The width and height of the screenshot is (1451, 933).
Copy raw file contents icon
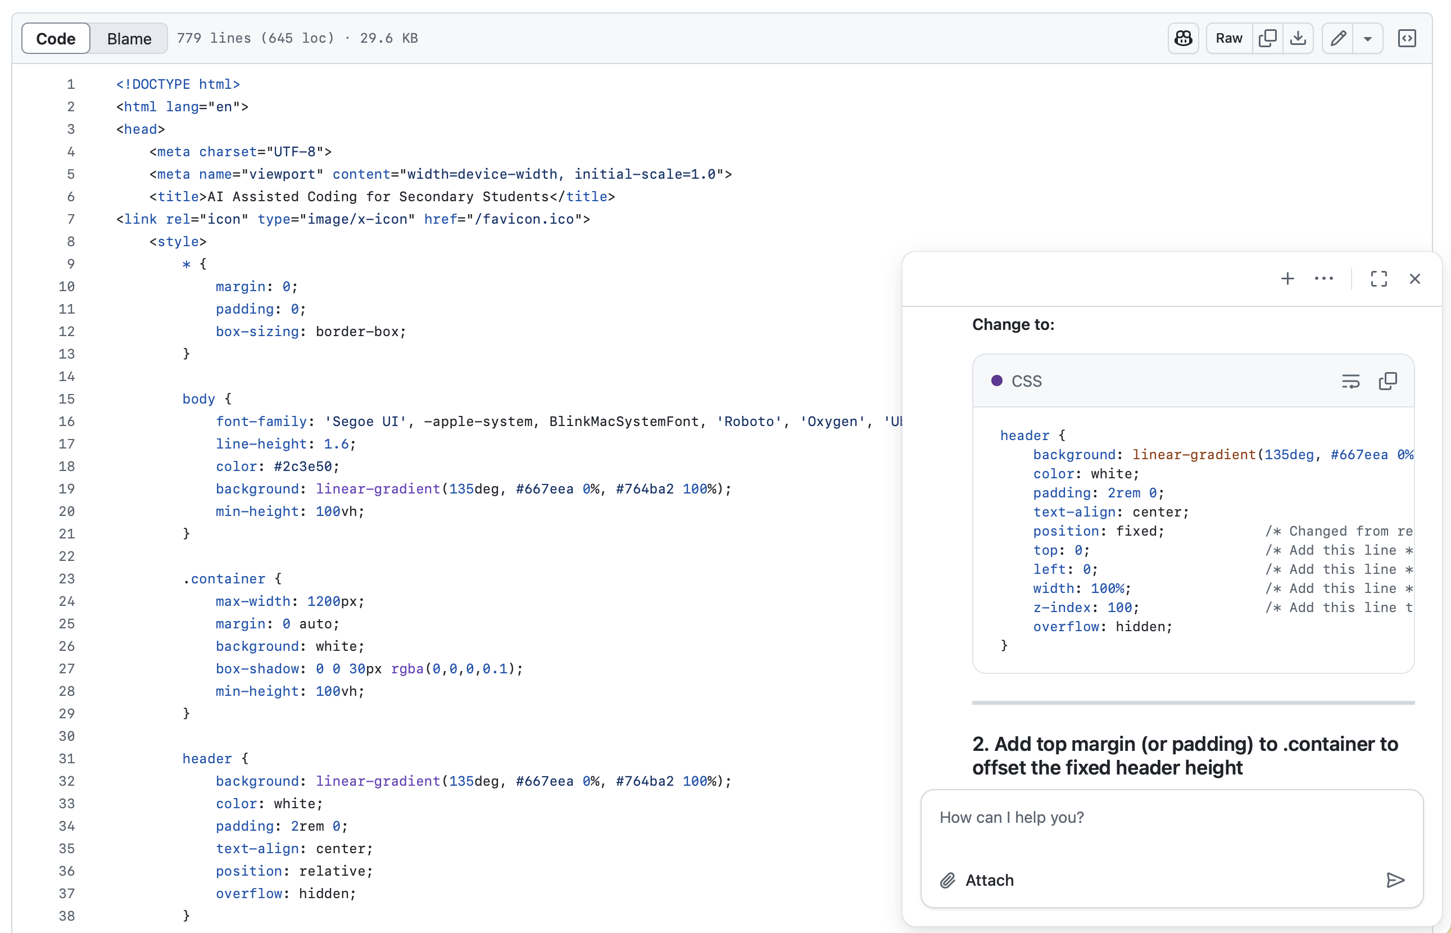(1267, 38)
